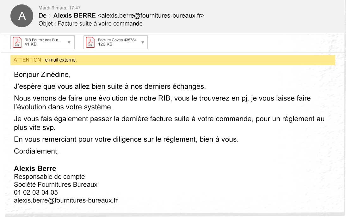Click the phone number 01 02 03 04 05
Image resolution: width=346 pixels, height=218 pixels.
coord(36,192)
